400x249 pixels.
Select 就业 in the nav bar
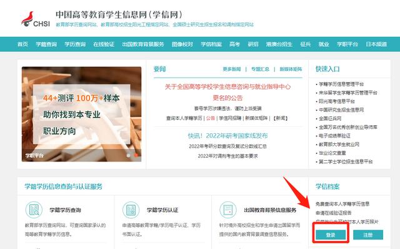point(324,44)
